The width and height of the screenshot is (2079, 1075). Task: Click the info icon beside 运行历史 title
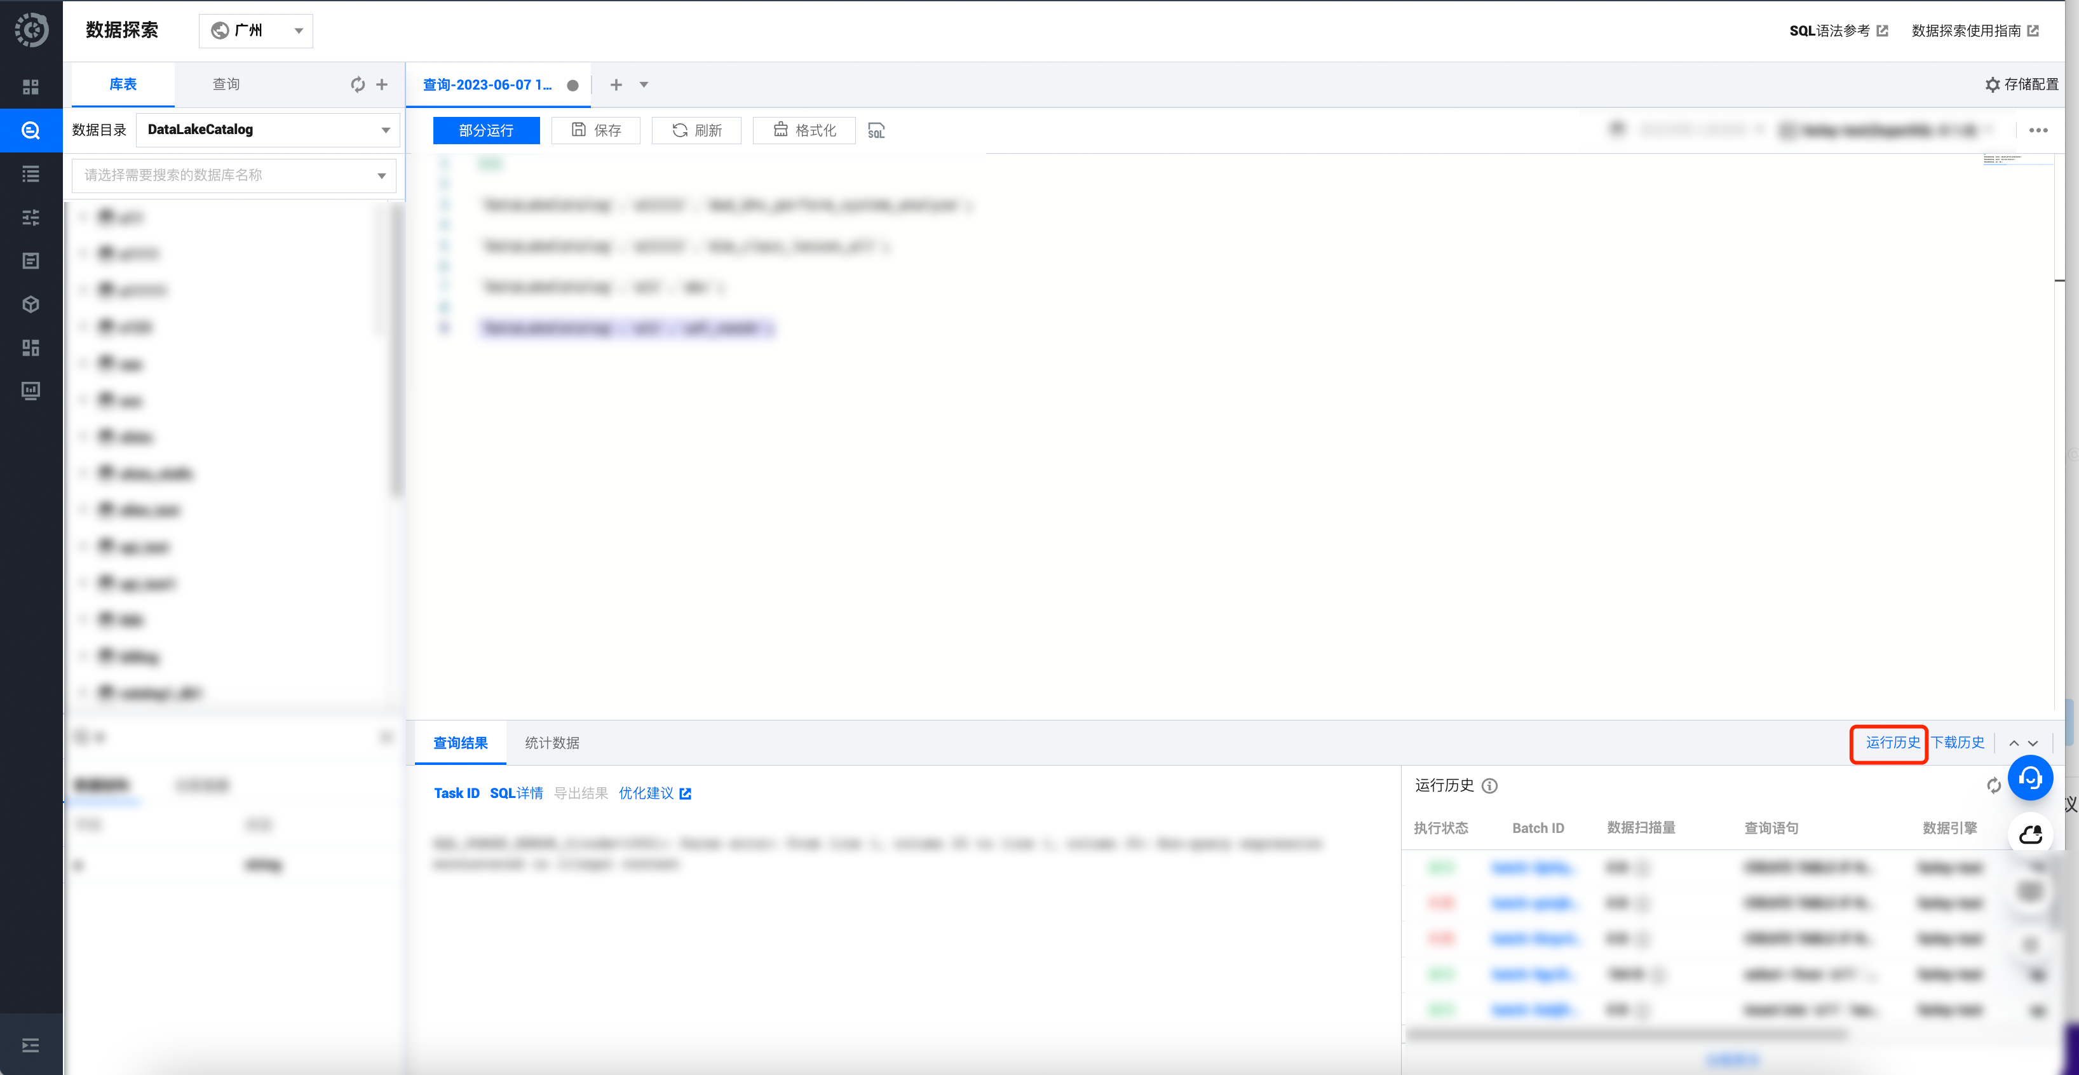[x=1490, y=786]
